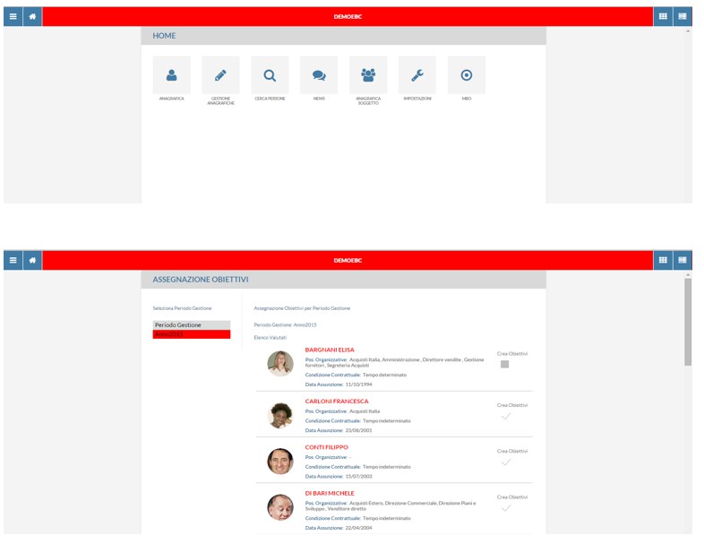Click Carloni Francesca's photo
Screen dimensions: 704x544
[280, 415]
